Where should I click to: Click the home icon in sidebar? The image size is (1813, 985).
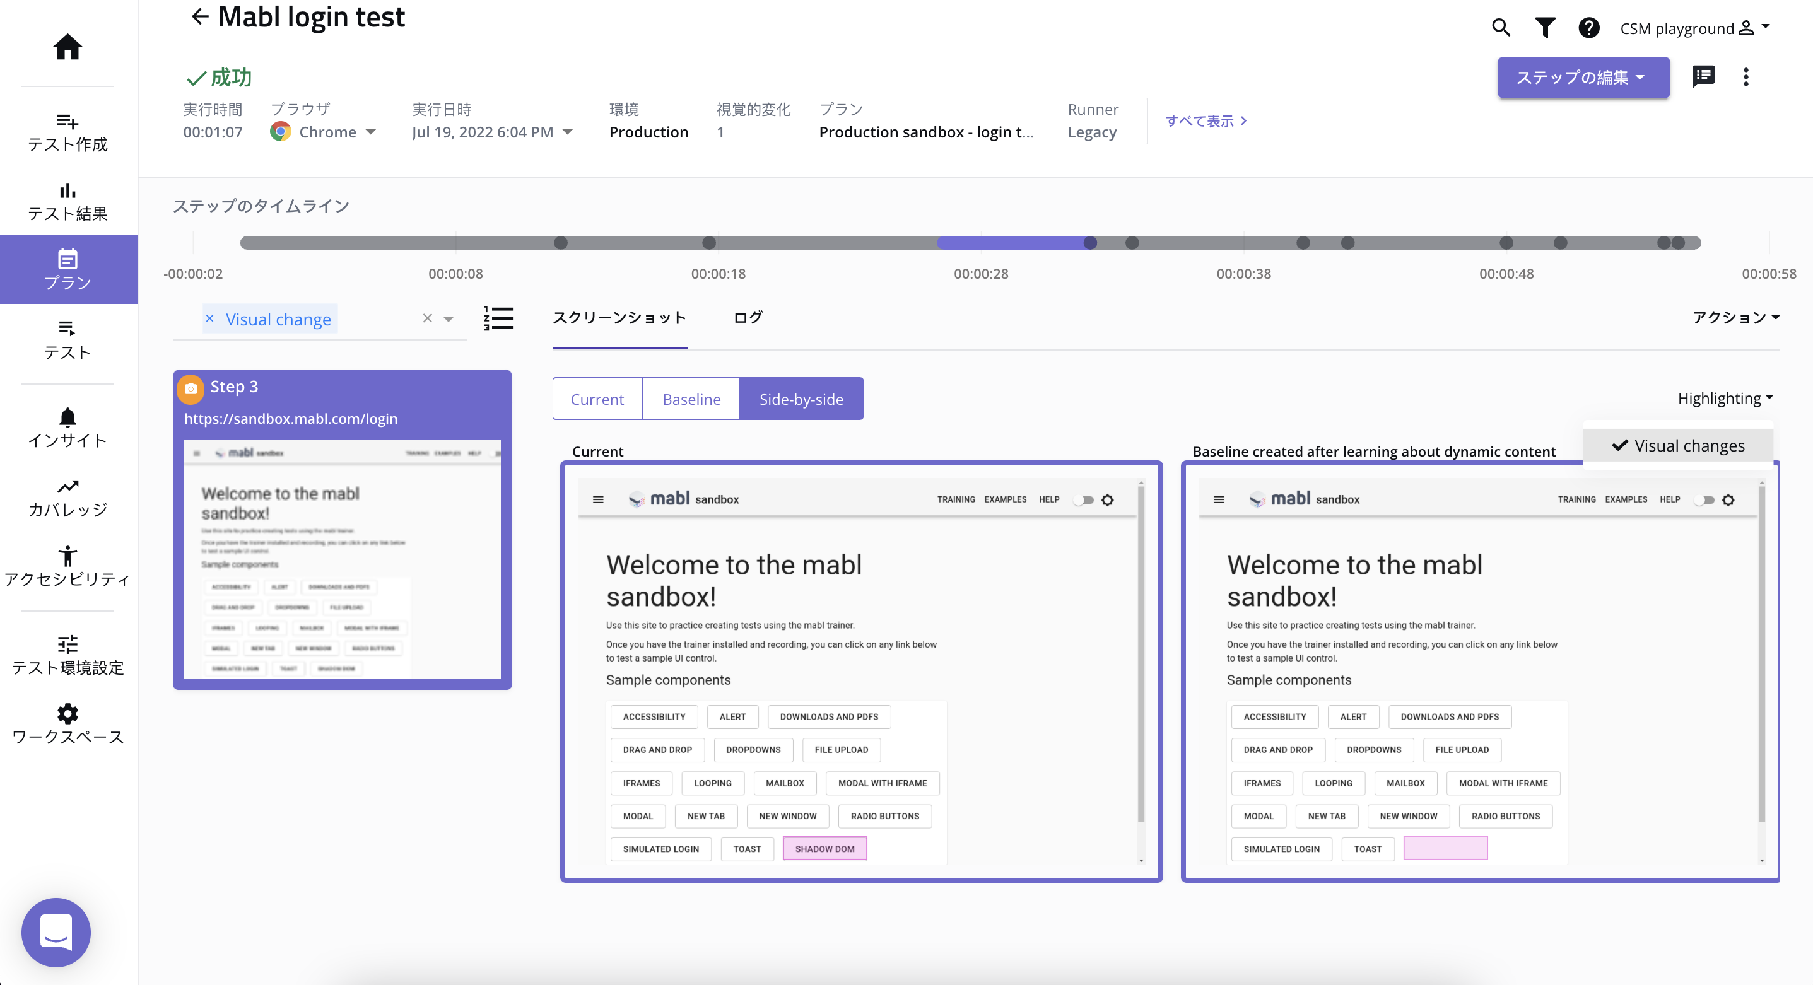pyautogui.click(x=67, y=47)
